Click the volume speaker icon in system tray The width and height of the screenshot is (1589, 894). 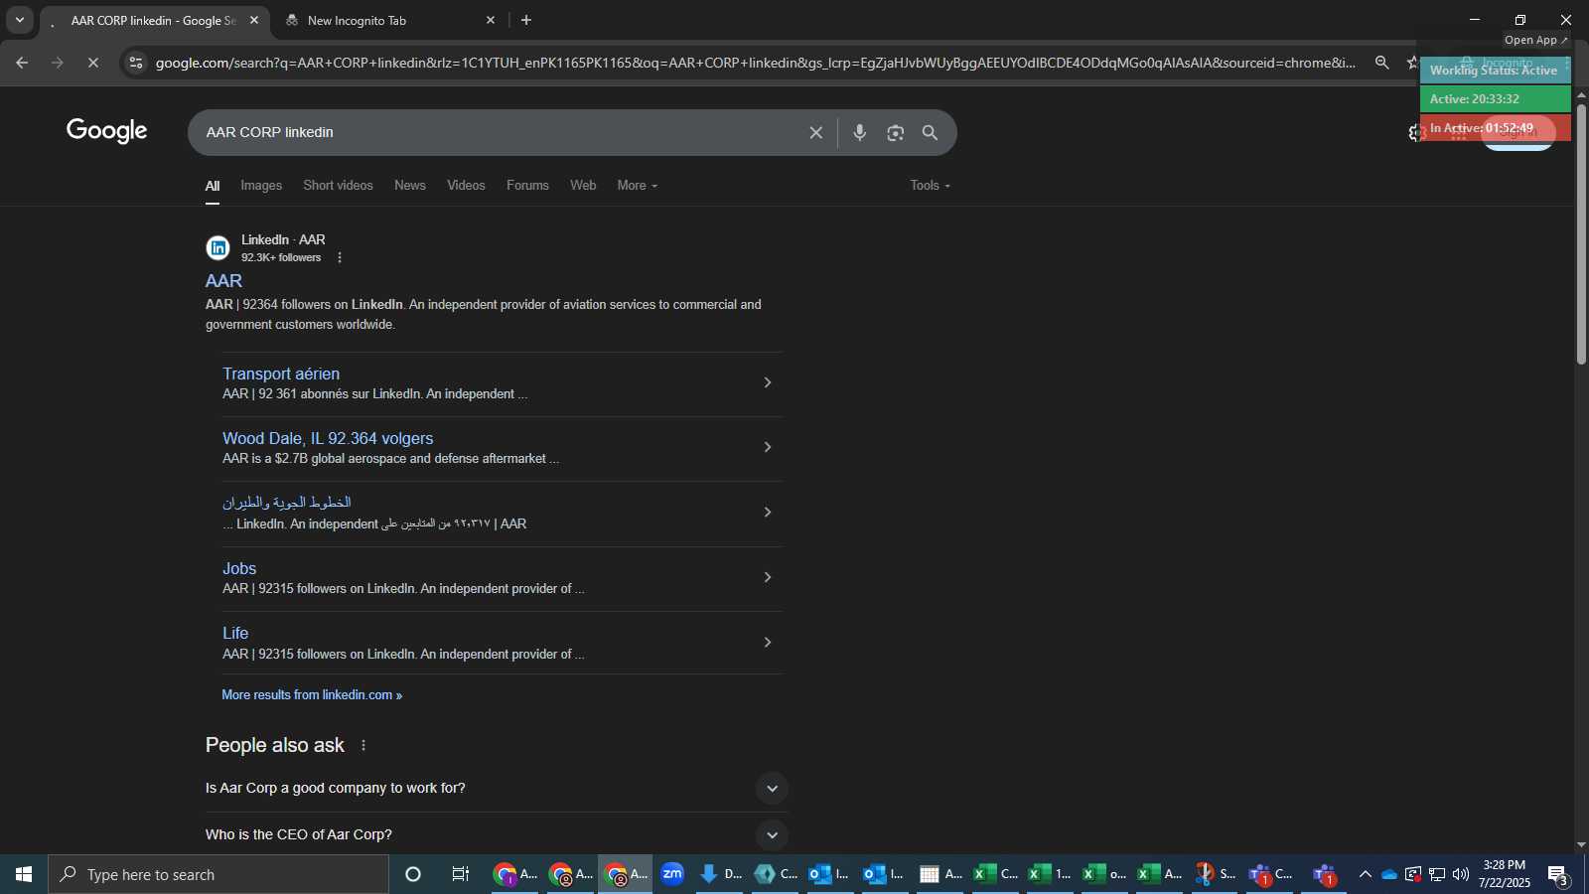(1461, 875)
